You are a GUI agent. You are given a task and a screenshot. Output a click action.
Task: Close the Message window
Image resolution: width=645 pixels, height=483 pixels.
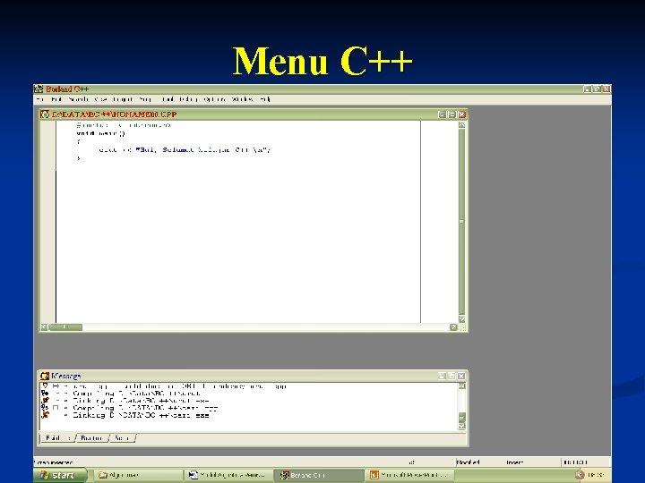pos(461,376)
